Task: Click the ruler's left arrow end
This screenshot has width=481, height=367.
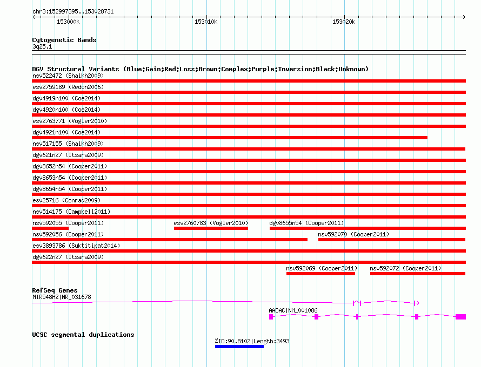Action: [x=34, y=17]
